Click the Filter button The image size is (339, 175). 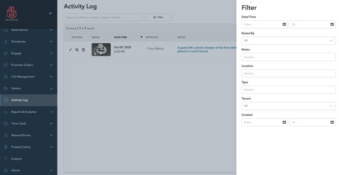158,17
